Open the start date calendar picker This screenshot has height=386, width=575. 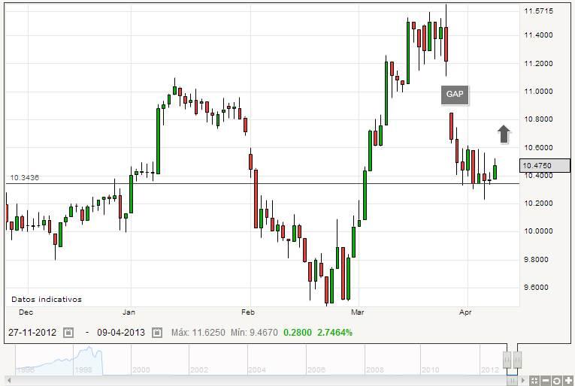pos(68,332)
